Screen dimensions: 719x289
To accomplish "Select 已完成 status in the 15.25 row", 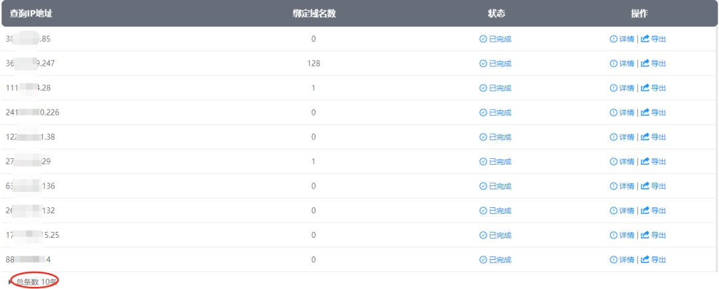I will point(500,235).
